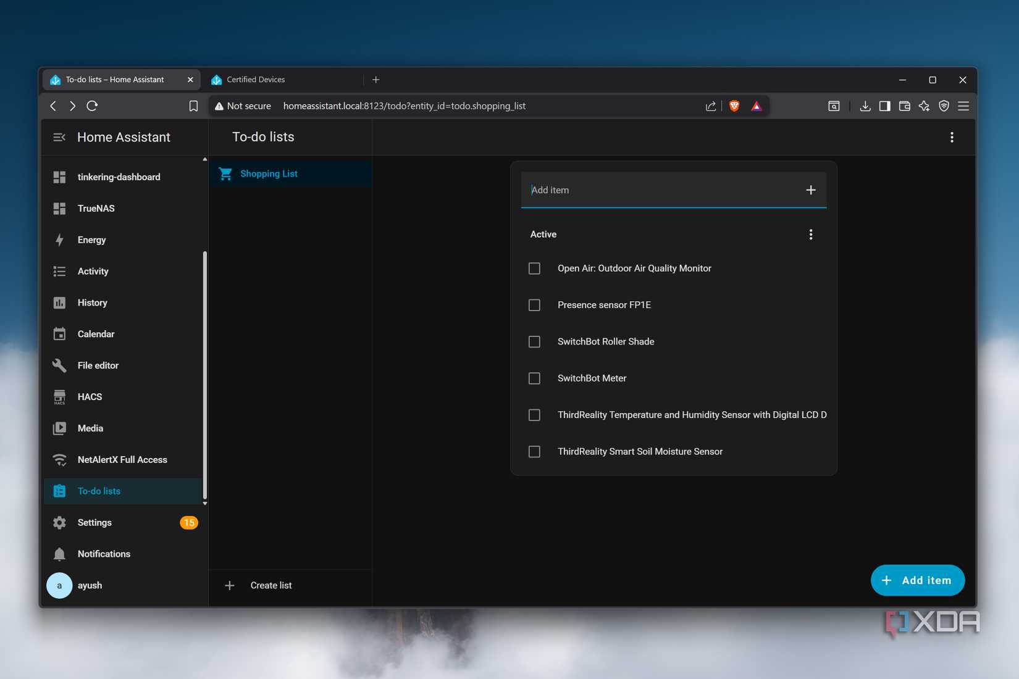This screenshot has width=1019, height=679.
Task: Collapse the Home Assistant sidebar menu icon
Action: tap(59, 137)
